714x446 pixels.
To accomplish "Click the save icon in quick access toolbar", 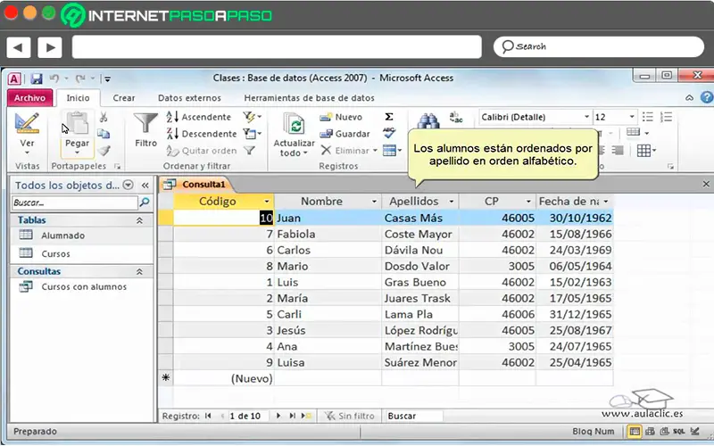I will (x=37, y=78).
